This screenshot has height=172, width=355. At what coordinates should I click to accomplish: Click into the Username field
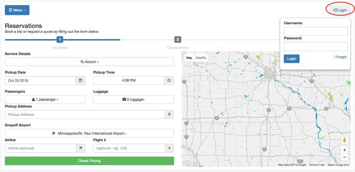click(316, 31)
